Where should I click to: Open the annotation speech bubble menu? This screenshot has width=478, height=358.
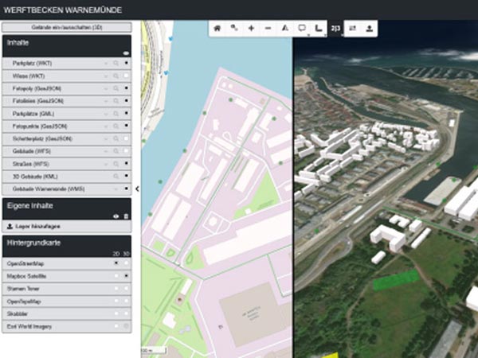302,28
